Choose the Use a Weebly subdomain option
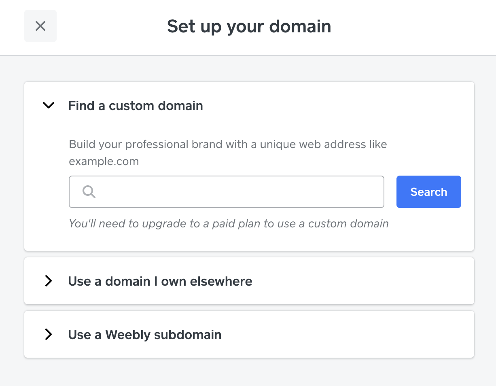The height and width of the screenshot is (386, 496). (145, 335)
